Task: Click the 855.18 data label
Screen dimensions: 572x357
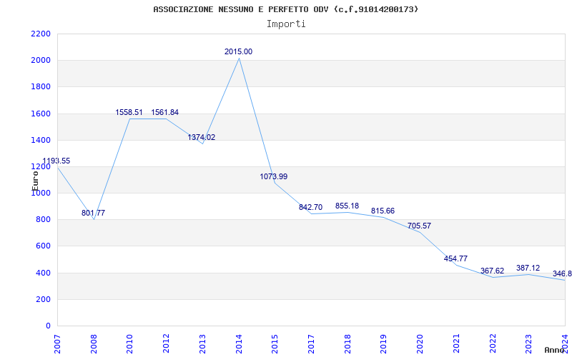Action: [x=347, y=206]
